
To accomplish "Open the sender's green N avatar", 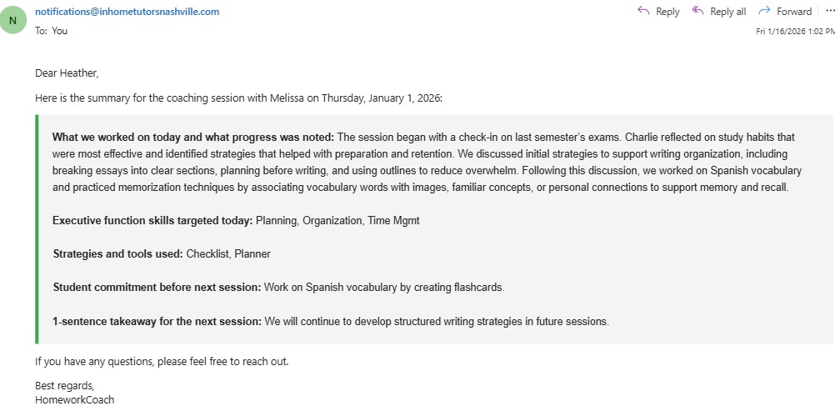I will pyautogui.click(x=12, y=20).
